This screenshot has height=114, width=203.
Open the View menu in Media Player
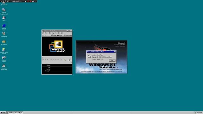pyautogui.click(x=47, y=33)
